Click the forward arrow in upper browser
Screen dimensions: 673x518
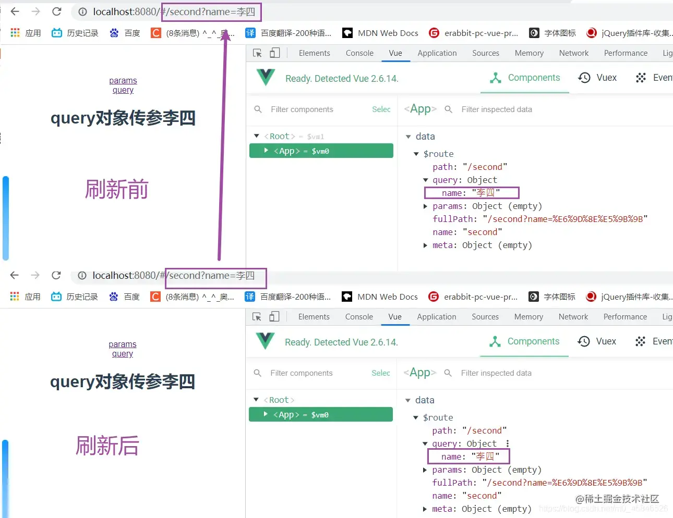(x=35, y=11)
